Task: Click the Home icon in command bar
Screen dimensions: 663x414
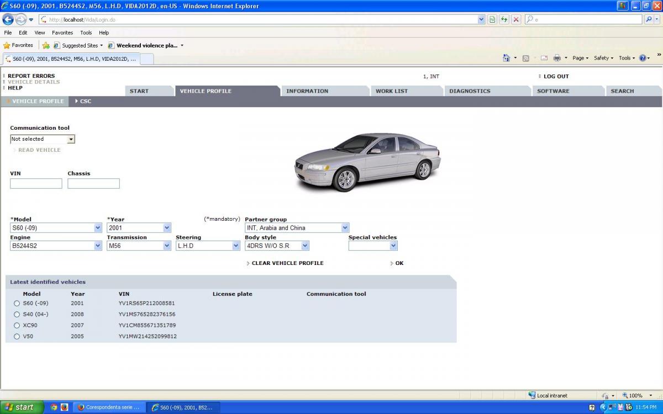Action: click(x=506, y=58)
